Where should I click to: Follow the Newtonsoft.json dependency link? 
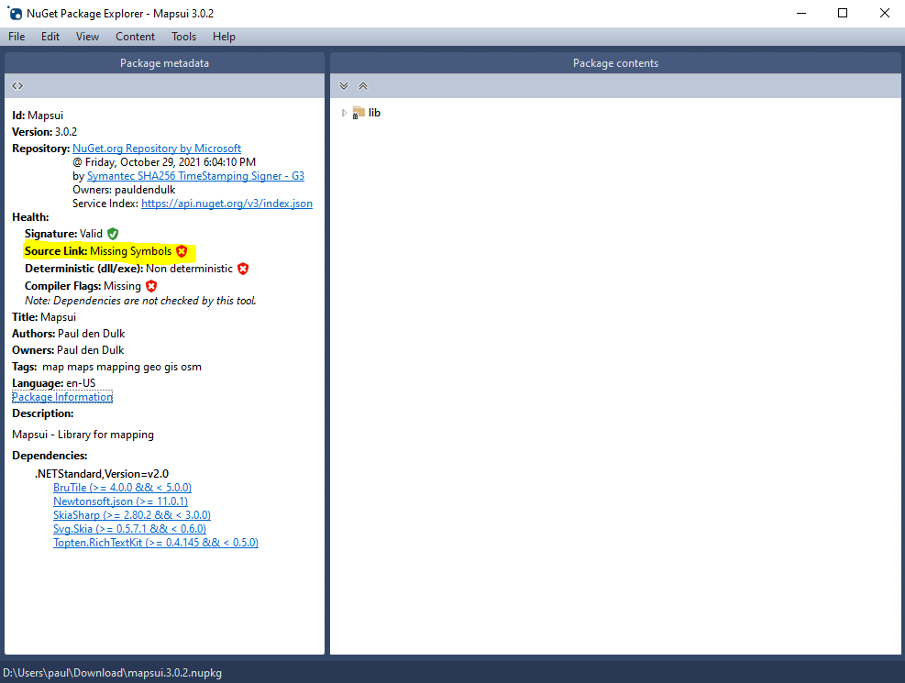[x=120, y=501]
